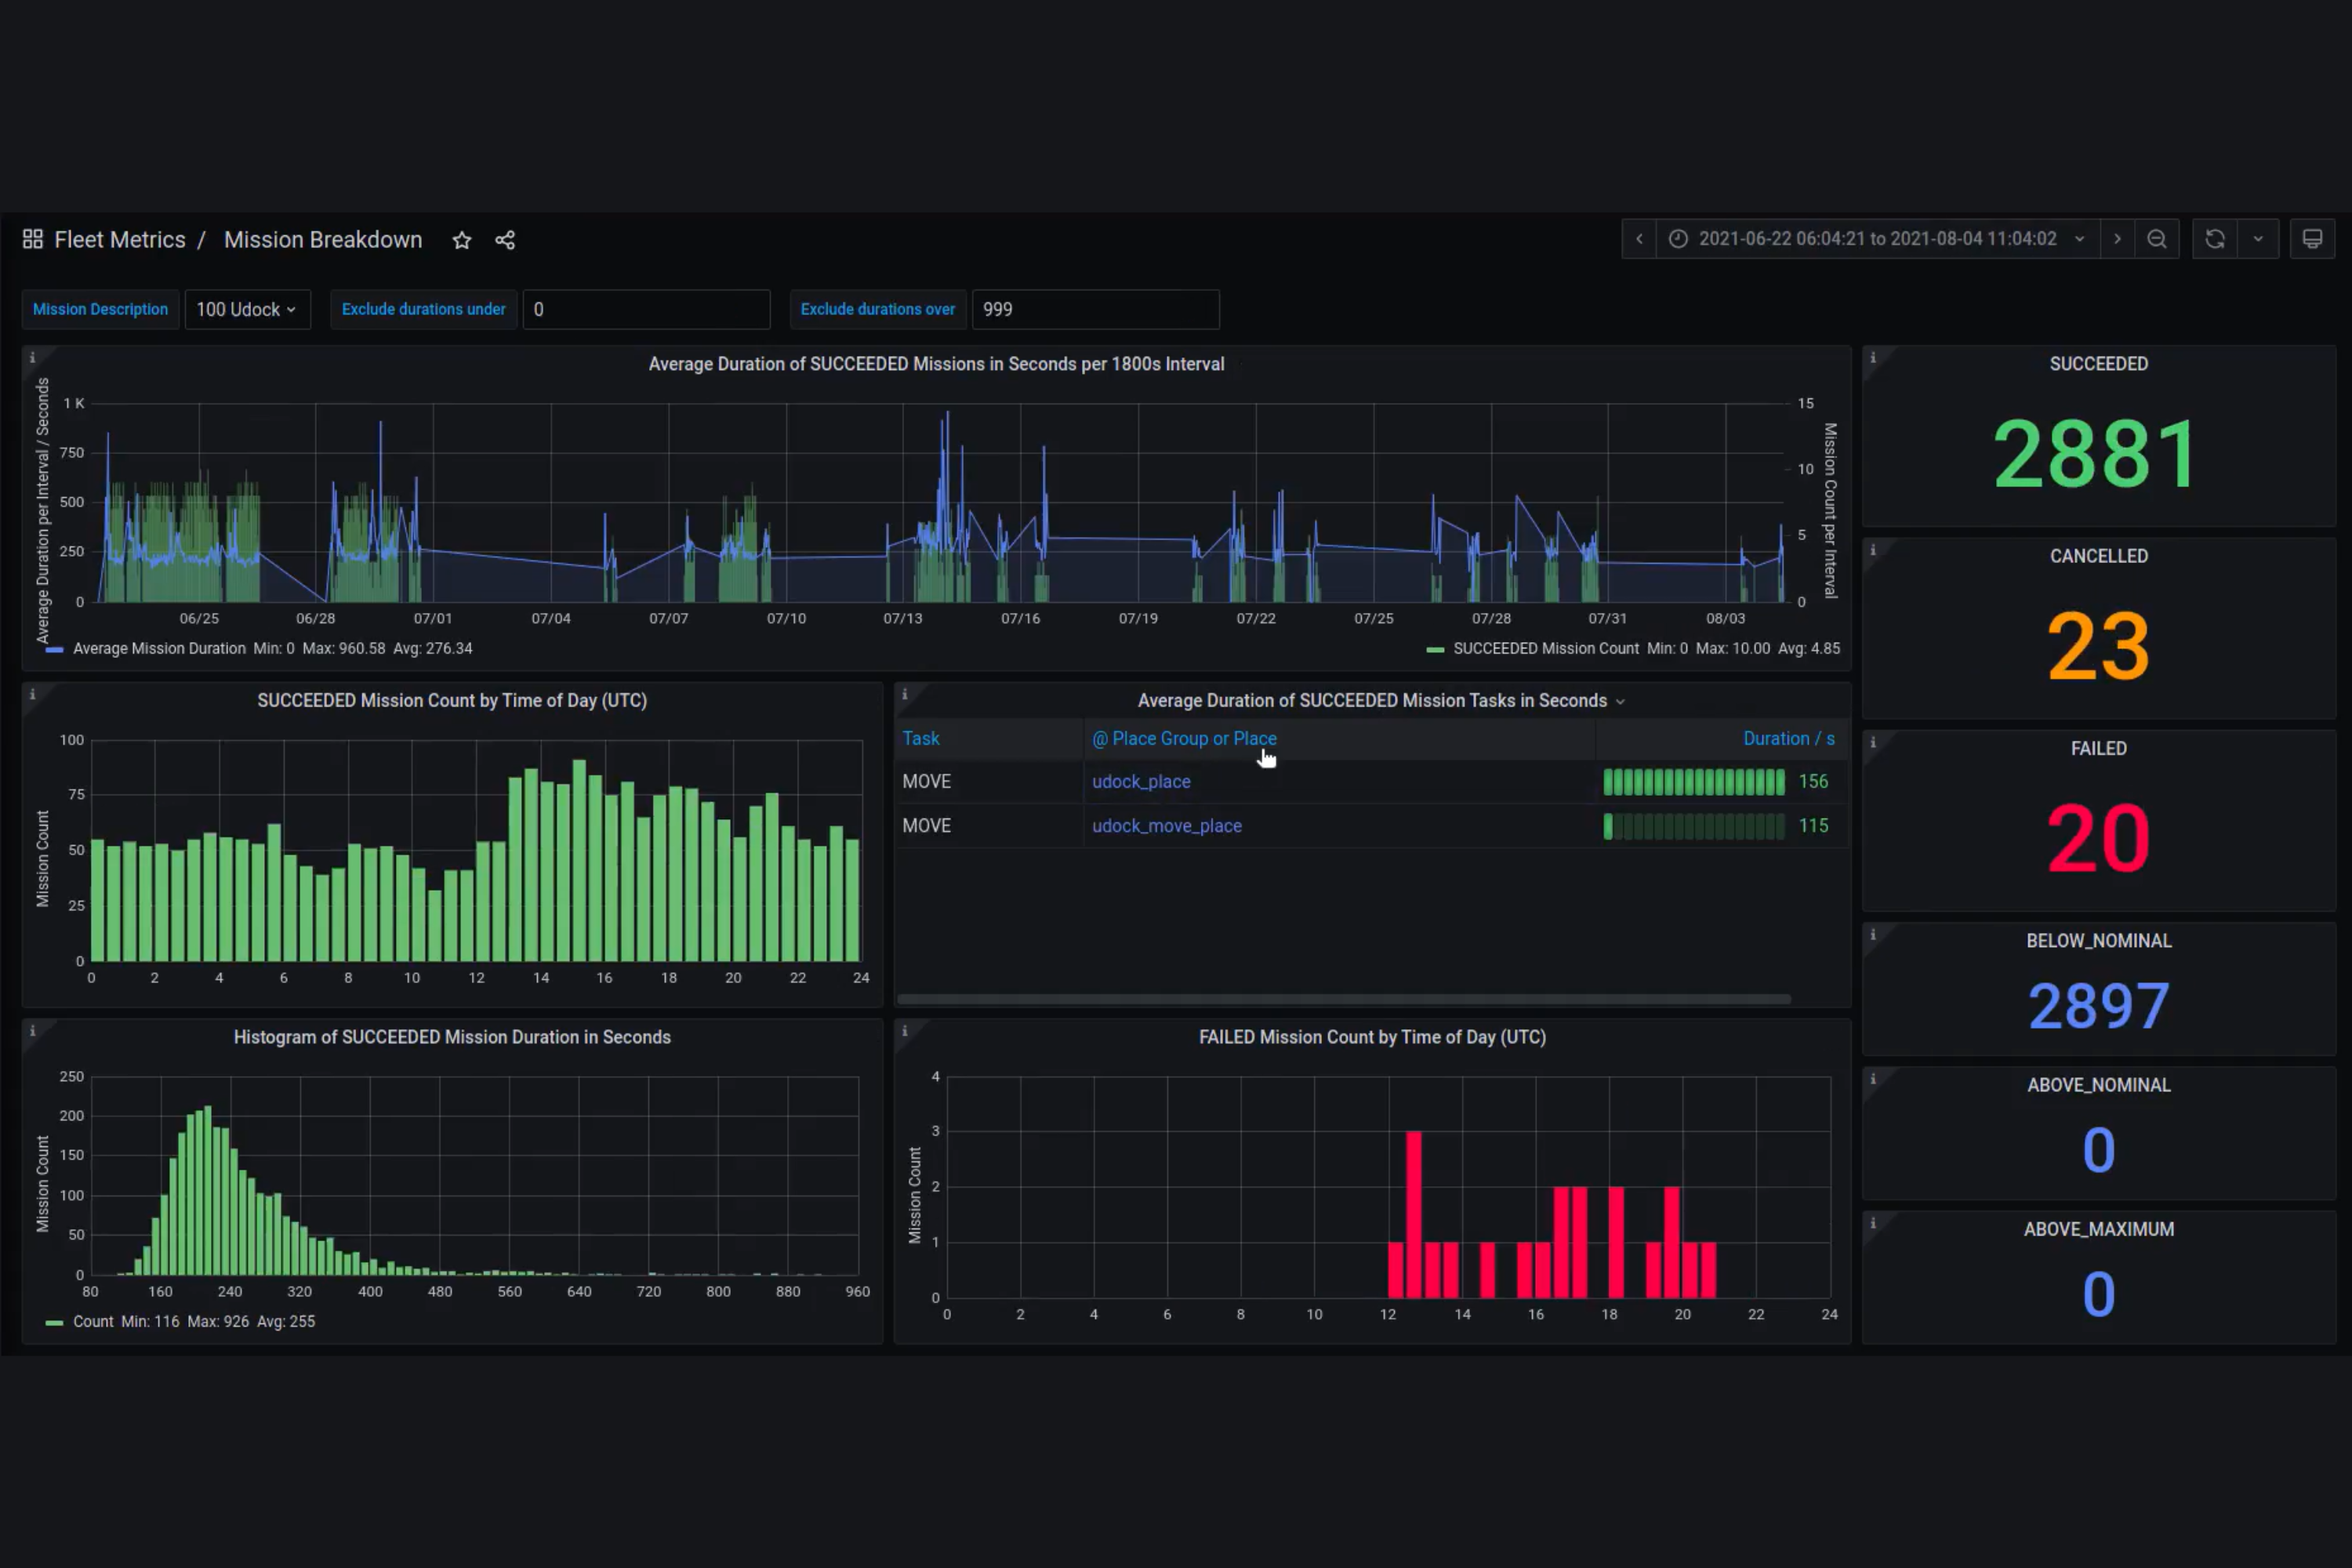Image resolution: width=2352 pixels, height=1568 pixels.
Task: Refresh the dashboard
Action: tap(2215, 239)
